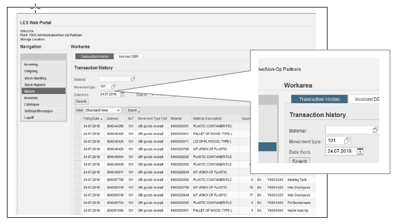400x223 pixels.
Task: Open the Date from calendar icon in main portal
Action: [123, 95]
